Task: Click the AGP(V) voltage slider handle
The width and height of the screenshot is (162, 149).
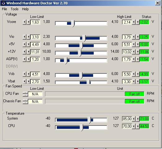Action: (65, 61)
